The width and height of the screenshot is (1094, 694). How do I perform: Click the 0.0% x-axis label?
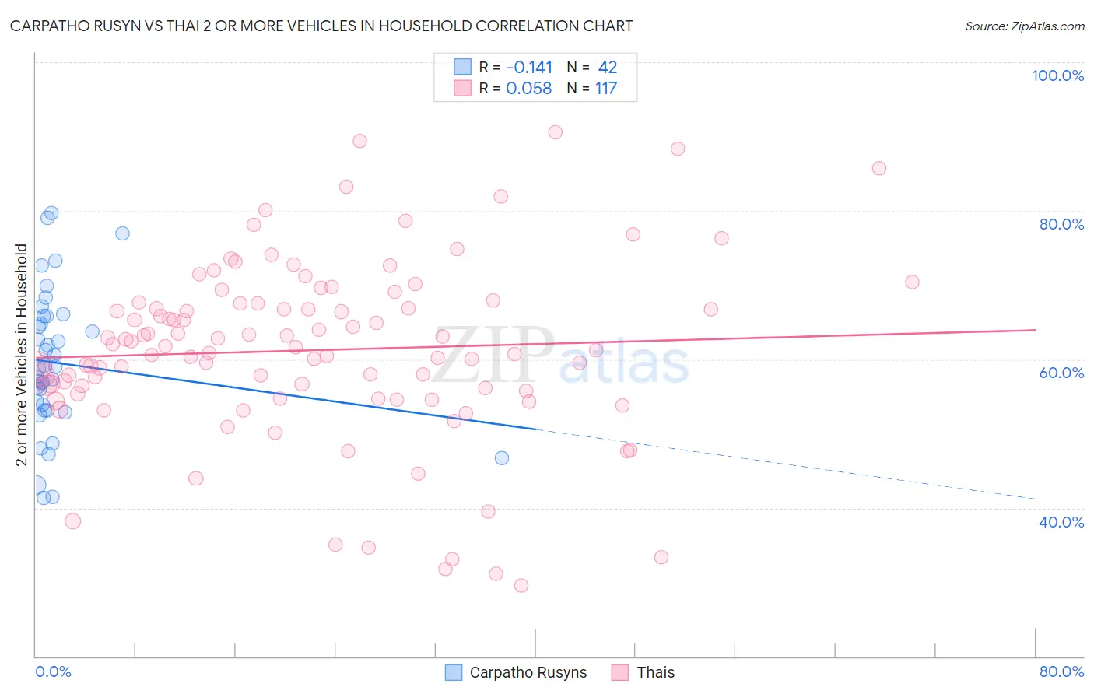(x=53, y=671)
